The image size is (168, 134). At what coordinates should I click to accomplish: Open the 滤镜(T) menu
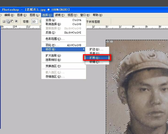pos(60,15)
